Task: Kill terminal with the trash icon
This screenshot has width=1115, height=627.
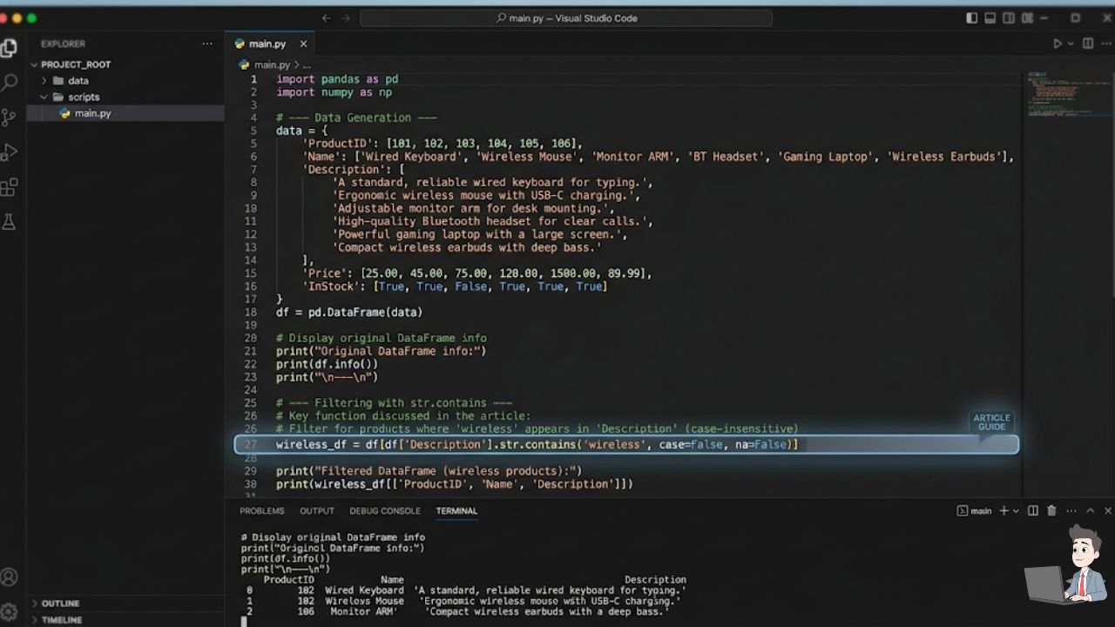Action: pyautogui.click(x=1051, y=510)
